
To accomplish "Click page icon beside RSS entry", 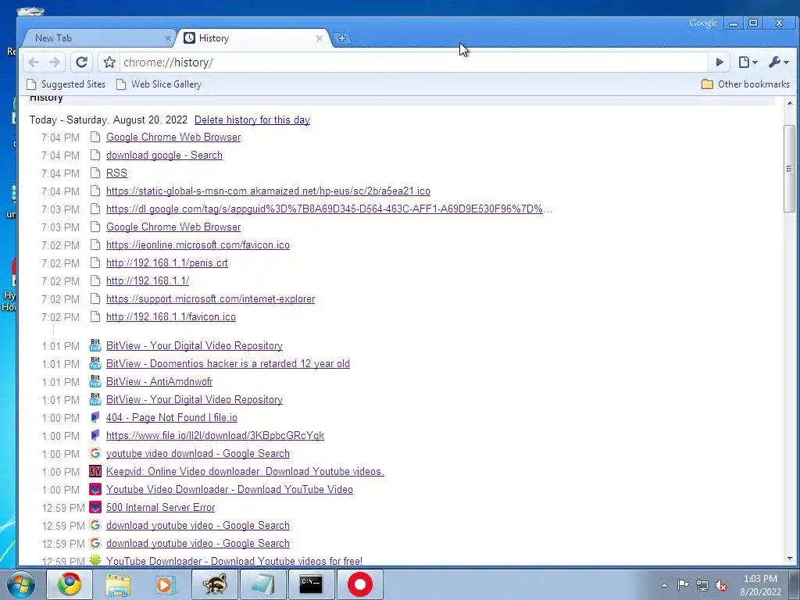I will (x=95, y=173).
